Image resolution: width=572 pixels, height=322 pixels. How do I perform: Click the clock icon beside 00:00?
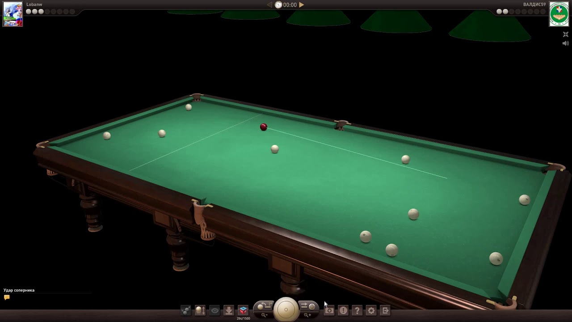278,5
